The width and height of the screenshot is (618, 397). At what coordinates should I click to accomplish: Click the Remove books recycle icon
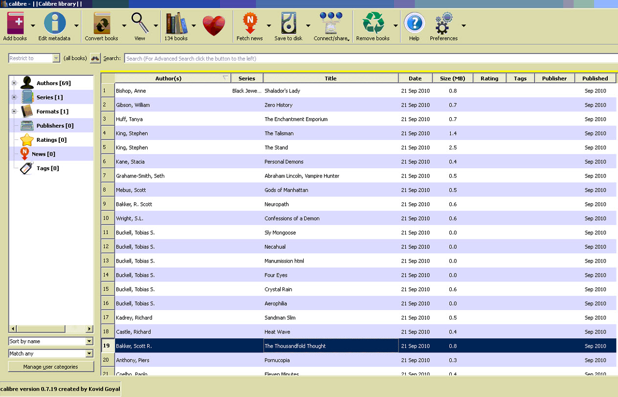373,23
